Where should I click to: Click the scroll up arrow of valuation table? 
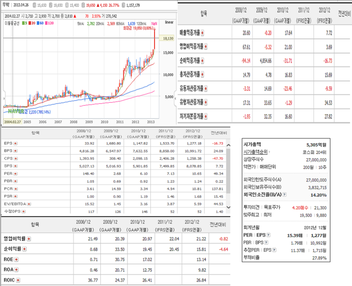tap(228, 145)
